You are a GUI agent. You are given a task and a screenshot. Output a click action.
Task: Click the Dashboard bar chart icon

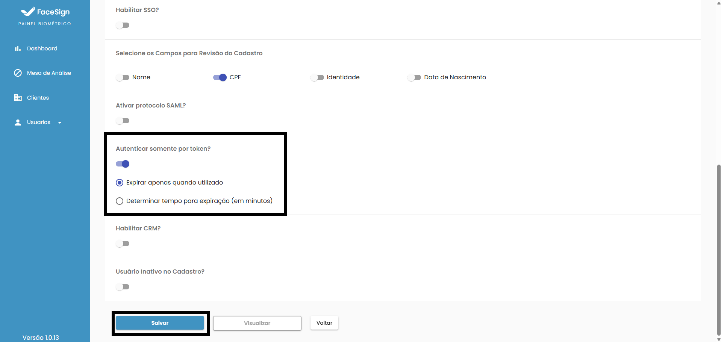[x=18, y=48]
